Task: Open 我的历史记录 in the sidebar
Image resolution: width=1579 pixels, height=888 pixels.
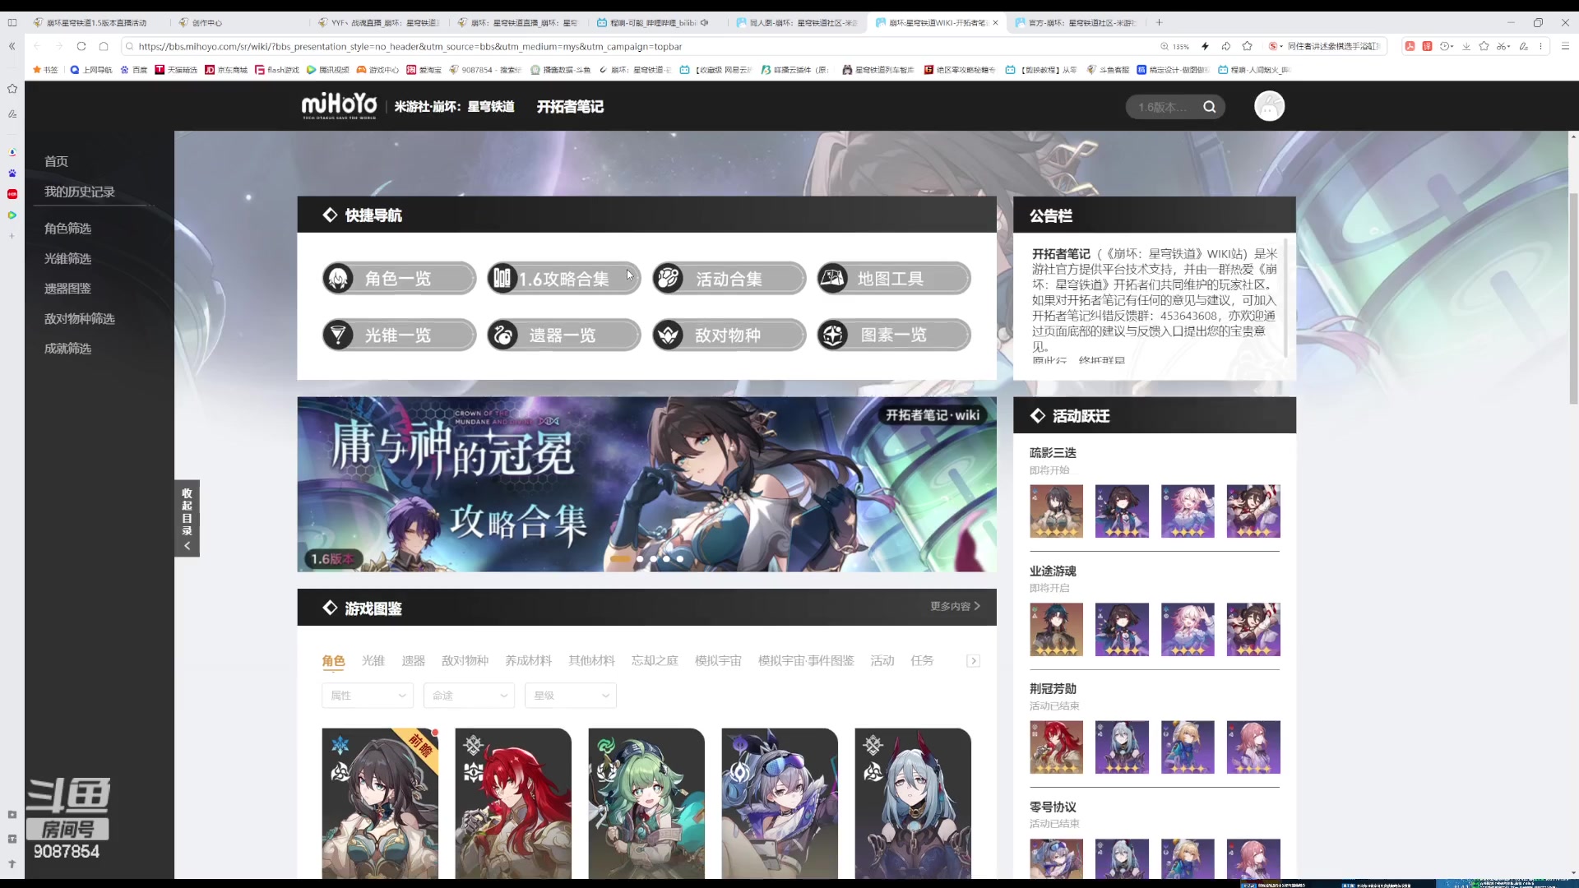Action: tap(80, 192)
